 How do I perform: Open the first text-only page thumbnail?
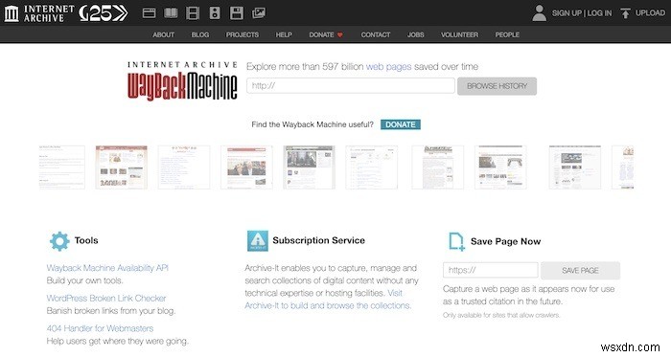(x=61, y=167)
